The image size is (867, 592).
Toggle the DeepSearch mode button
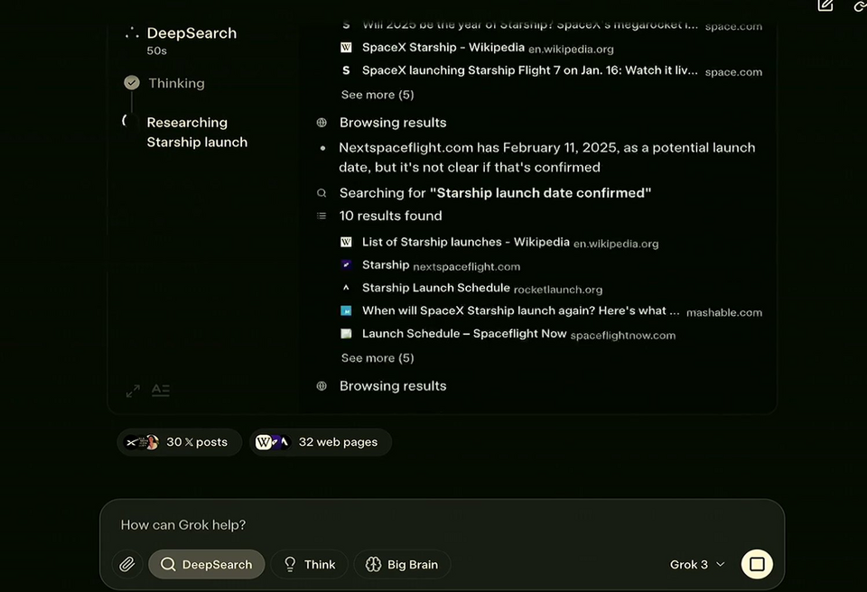coord(206,564)
